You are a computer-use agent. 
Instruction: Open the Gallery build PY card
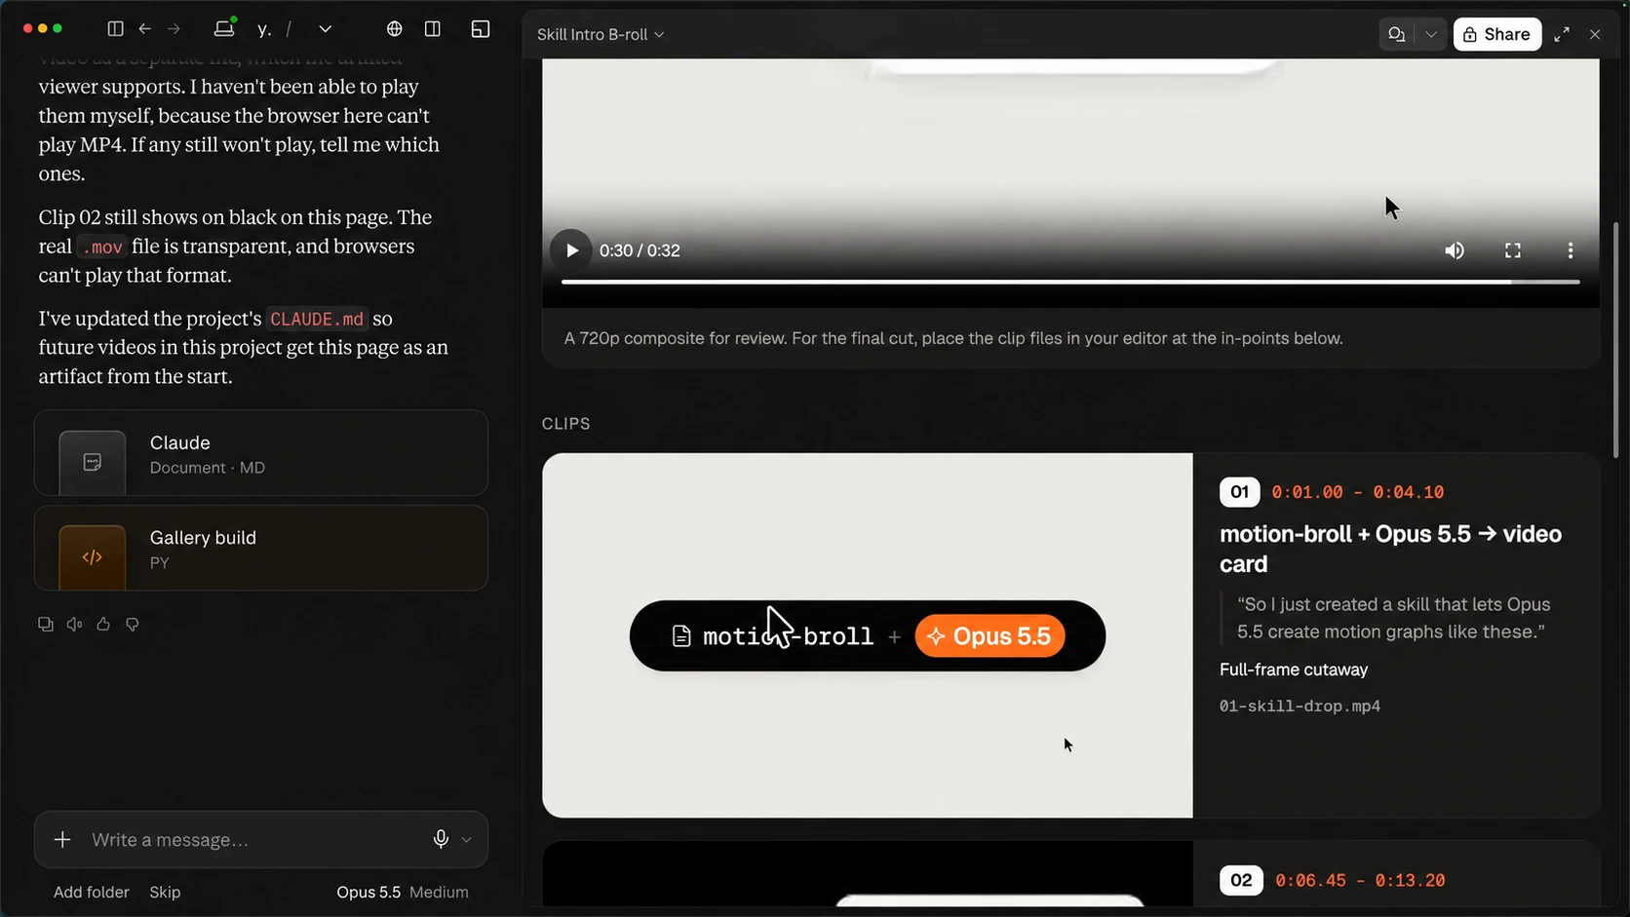[x=261, y=548]
